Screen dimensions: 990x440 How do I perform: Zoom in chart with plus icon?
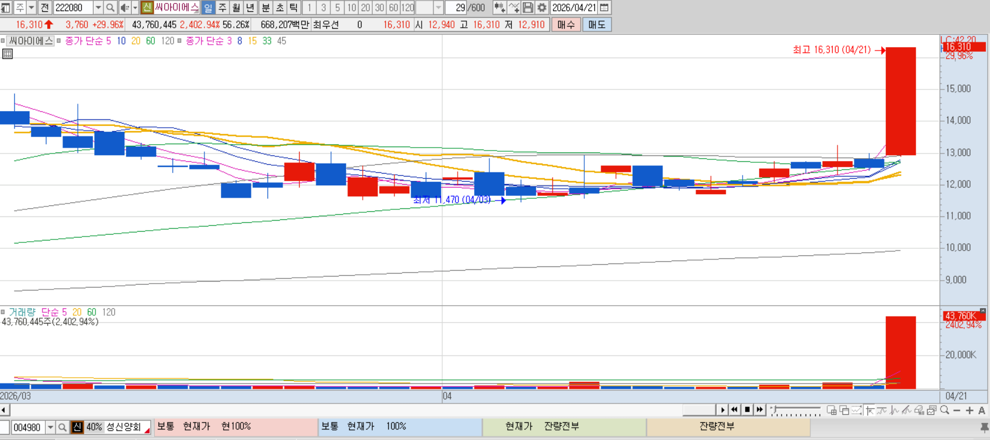[969, 411]
